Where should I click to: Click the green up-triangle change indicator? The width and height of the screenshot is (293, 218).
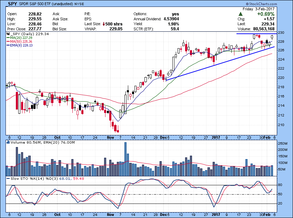point(241,14)
